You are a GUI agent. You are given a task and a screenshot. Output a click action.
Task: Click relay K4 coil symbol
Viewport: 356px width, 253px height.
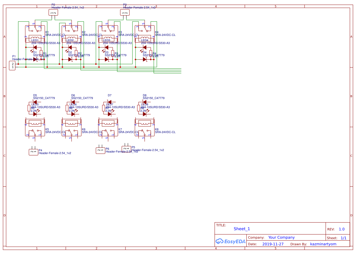tap(145, 38)
